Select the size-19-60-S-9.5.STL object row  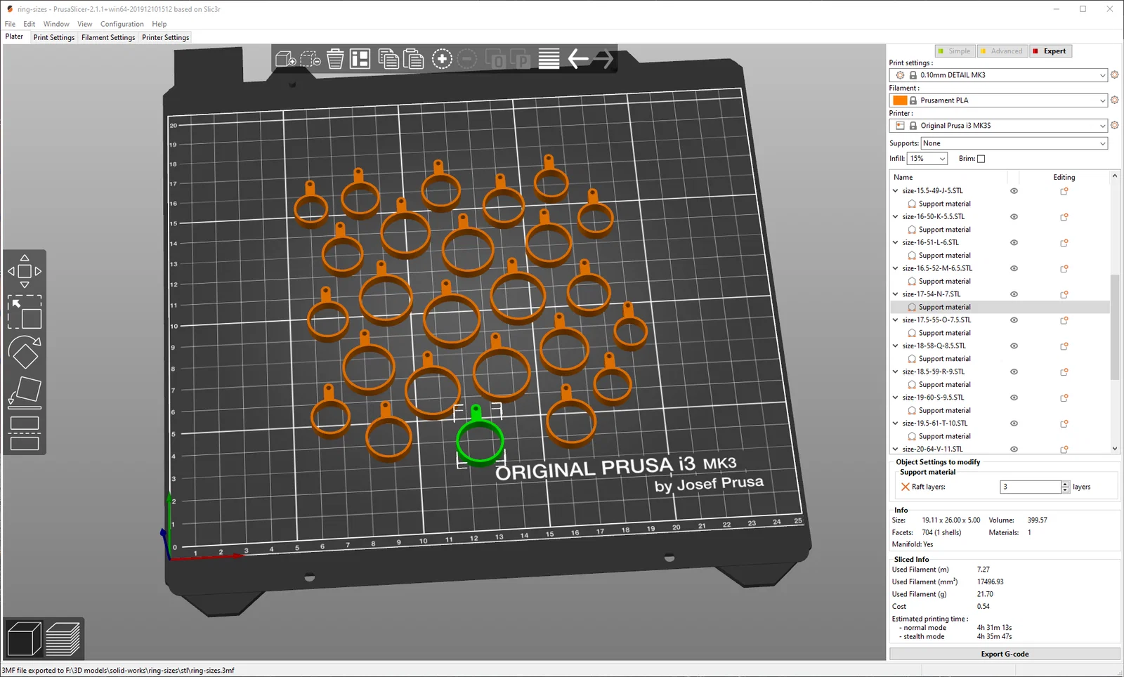click(x=933, y=397)
